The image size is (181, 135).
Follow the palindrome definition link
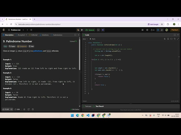pyautogui.click(x=38, y=51)
